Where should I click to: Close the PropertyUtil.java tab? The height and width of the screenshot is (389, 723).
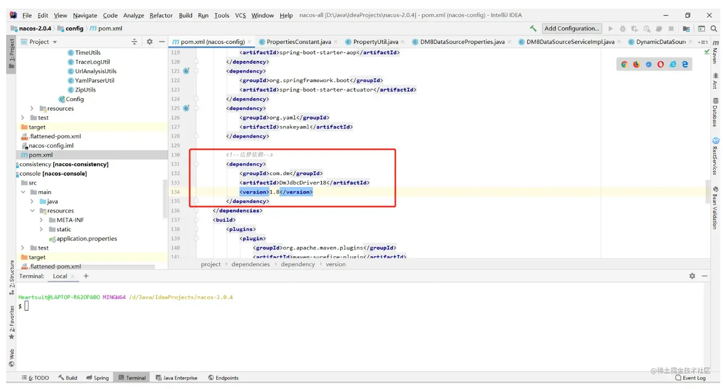[x=403, y=42]
